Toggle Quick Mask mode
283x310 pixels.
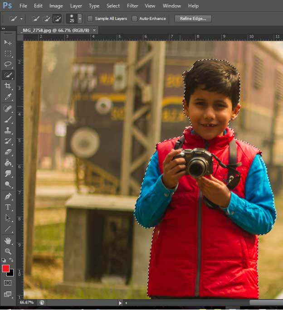click(8, 283)
